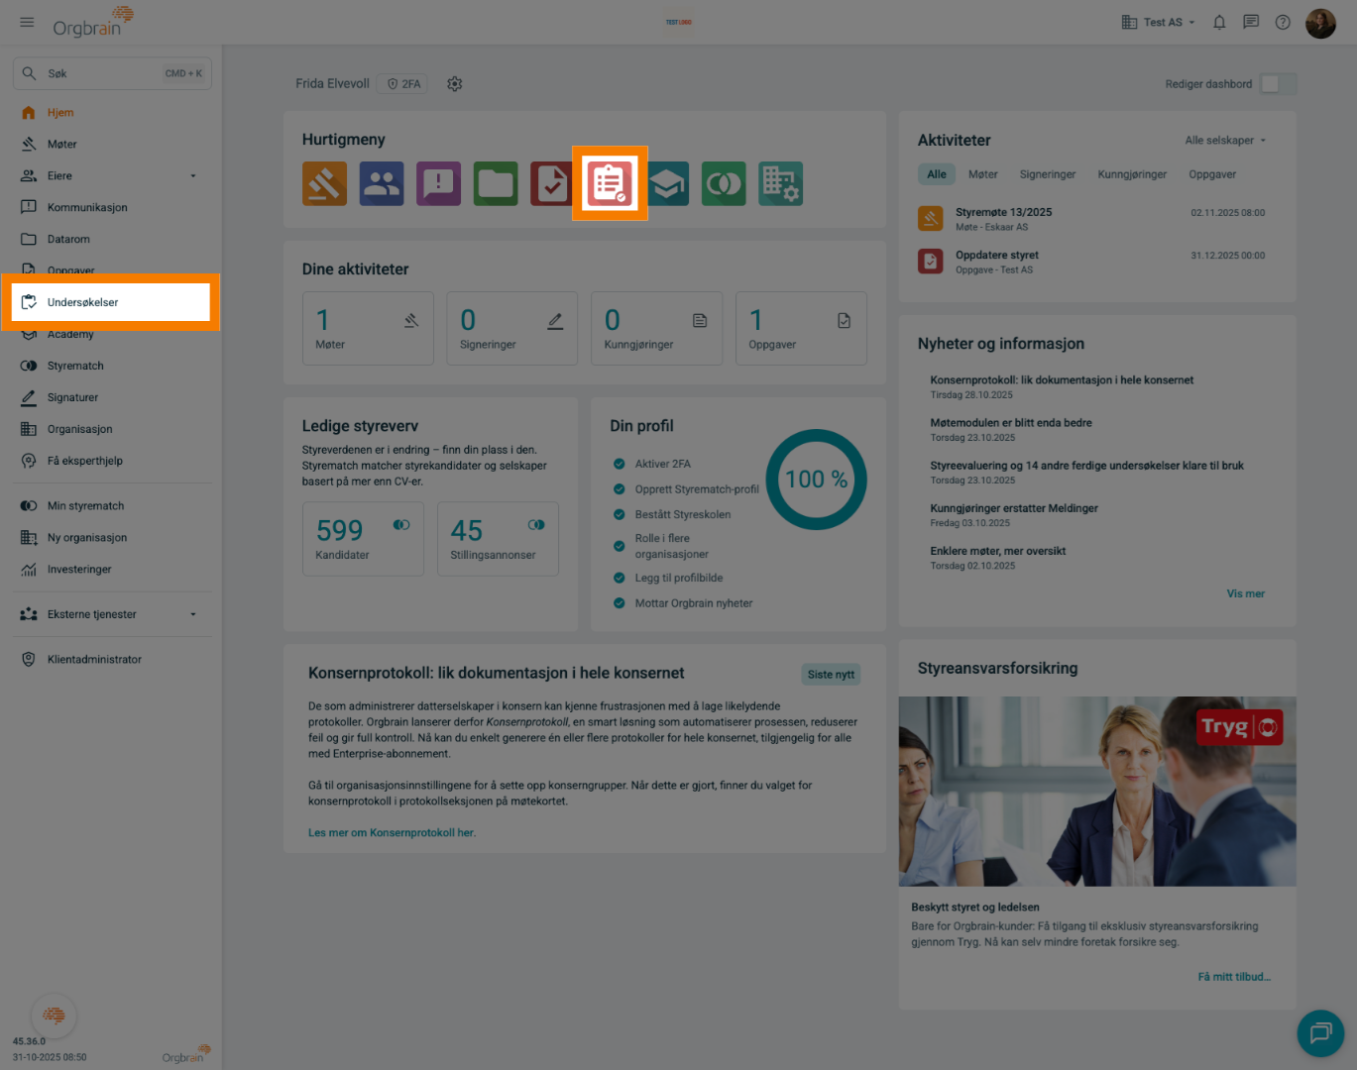This screenshot has width=1357, height=1070.
Task: Open the Les mer om Konsernprotokoll her link
Action: pyautogui.click(x=392, y=833)
